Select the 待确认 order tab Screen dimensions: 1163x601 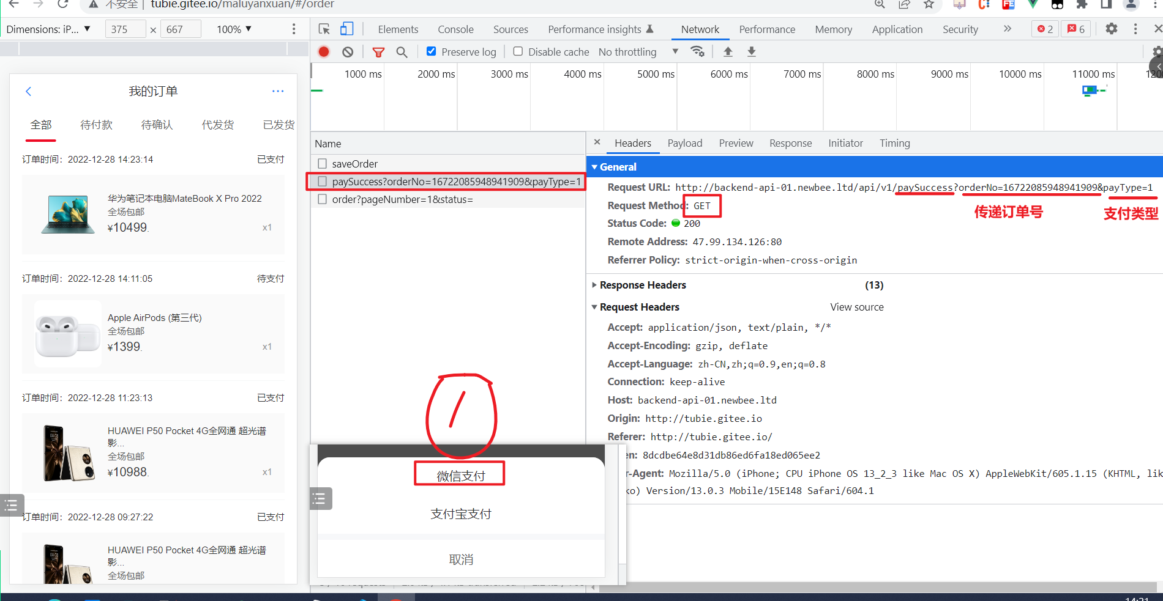pyautogui.click(x=157, y=125)
